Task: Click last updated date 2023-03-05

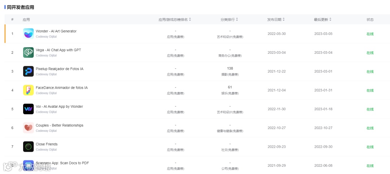Action: [x=323, y=34]
